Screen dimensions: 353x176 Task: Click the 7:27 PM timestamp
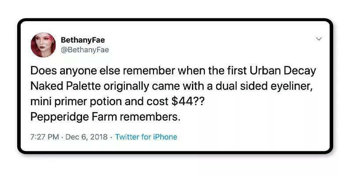click(44, 137)
